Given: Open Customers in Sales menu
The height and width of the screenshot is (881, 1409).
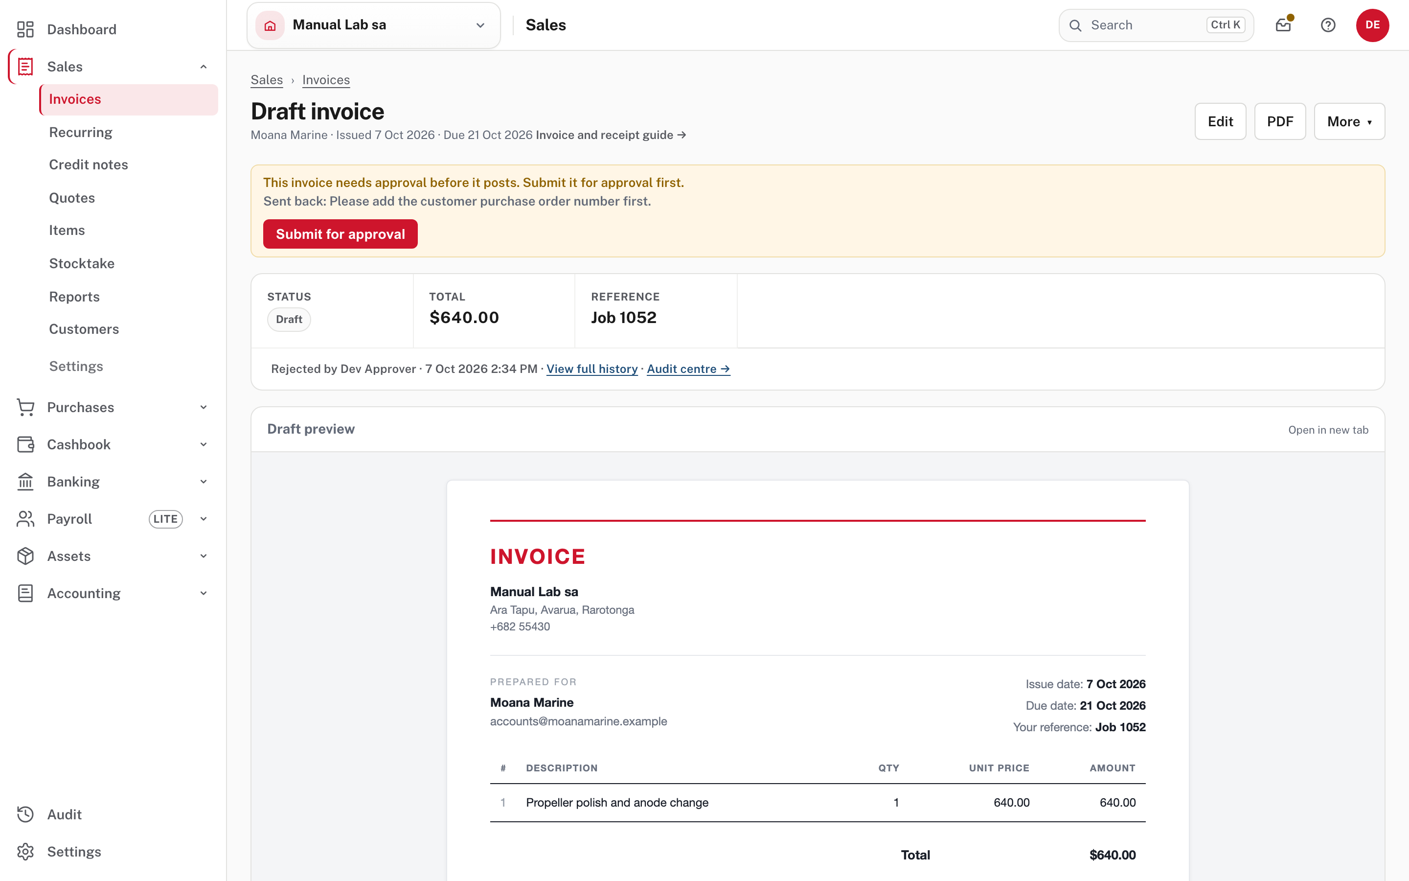Looking at the screenshot, I should click(x=128, y=329).
